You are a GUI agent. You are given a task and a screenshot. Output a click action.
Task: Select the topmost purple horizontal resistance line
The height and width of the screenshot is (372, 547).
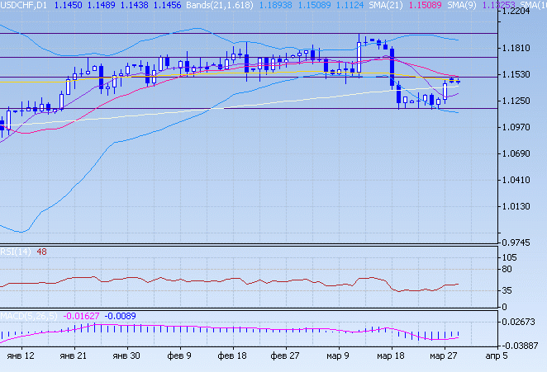click(248, 33)
